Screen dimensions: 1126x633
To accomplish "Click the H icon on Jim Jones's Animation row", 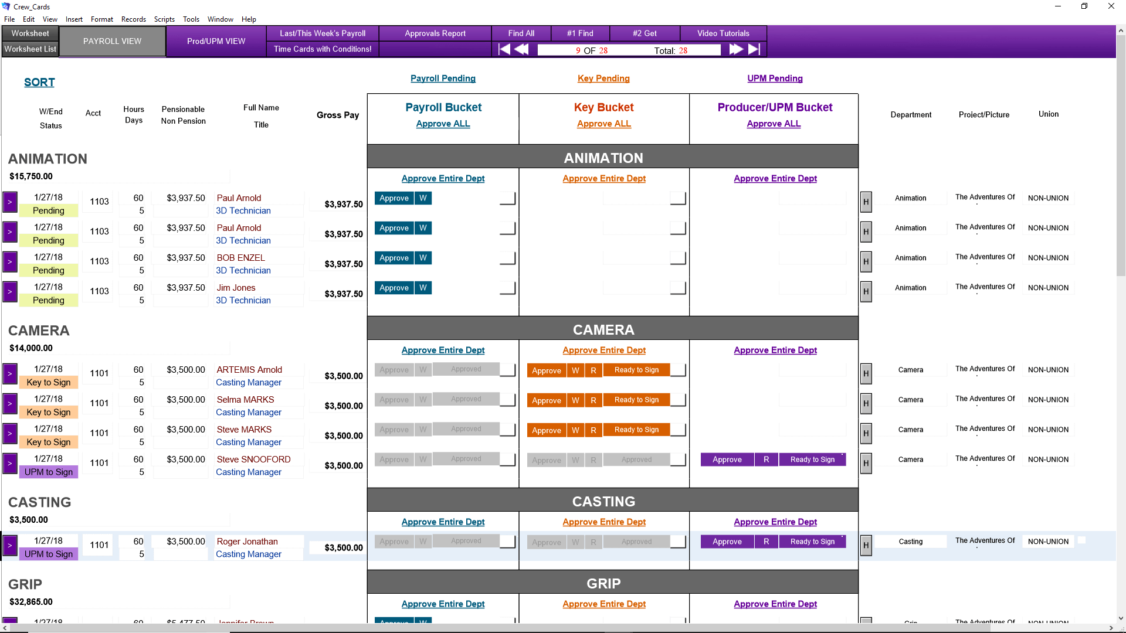I will coord(866,291).
